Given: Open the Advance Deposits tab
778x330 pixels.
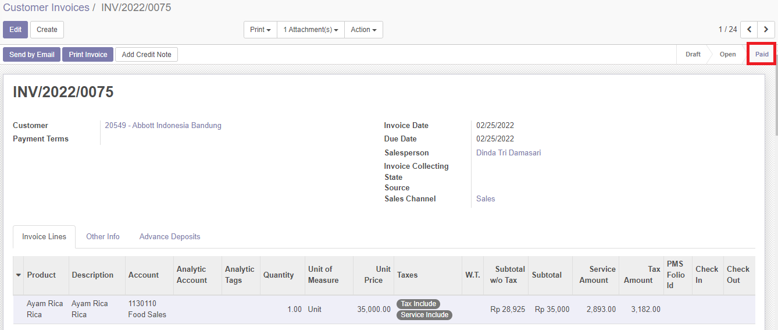Looking at the screenshot, I should point(170,237).
